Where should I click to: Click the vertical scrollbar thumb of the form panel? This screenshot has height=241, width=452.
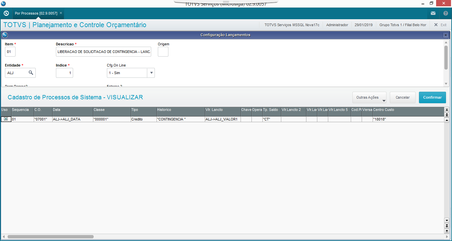pyautogui.click(x=446, y=58)
